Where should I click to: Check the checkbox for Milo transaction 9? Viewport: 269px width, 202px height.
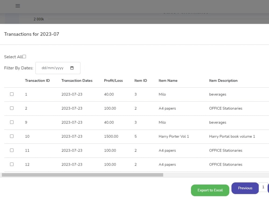[12, 122]
